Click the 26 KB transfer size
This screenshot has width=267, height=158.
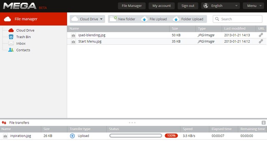[x=48, y=136]
